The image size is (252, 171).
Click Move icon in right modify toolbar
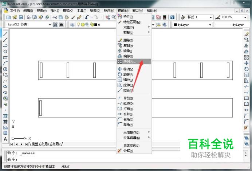[246, 63]
